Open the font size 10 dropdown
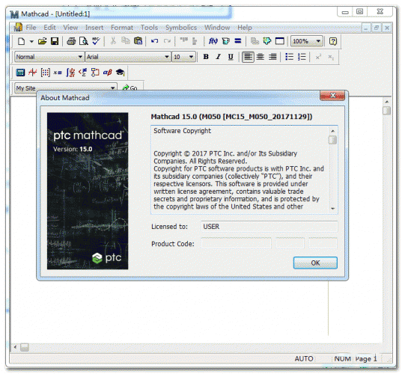Screen dimensions: 402x374 [191, 57]
